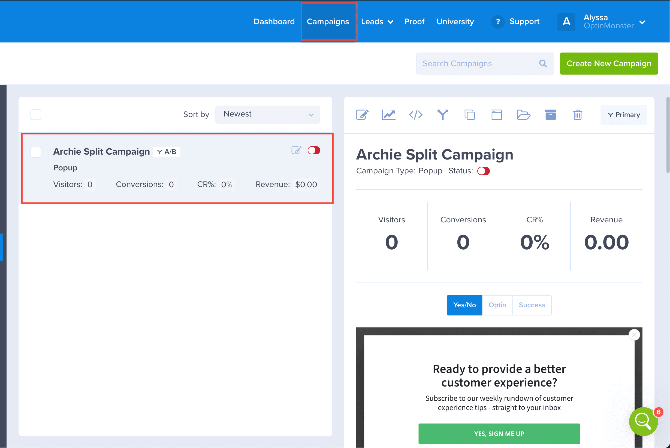Click the embed code icon
The width and height of the screenshot is (670, 448).
[x=415, y=115]
